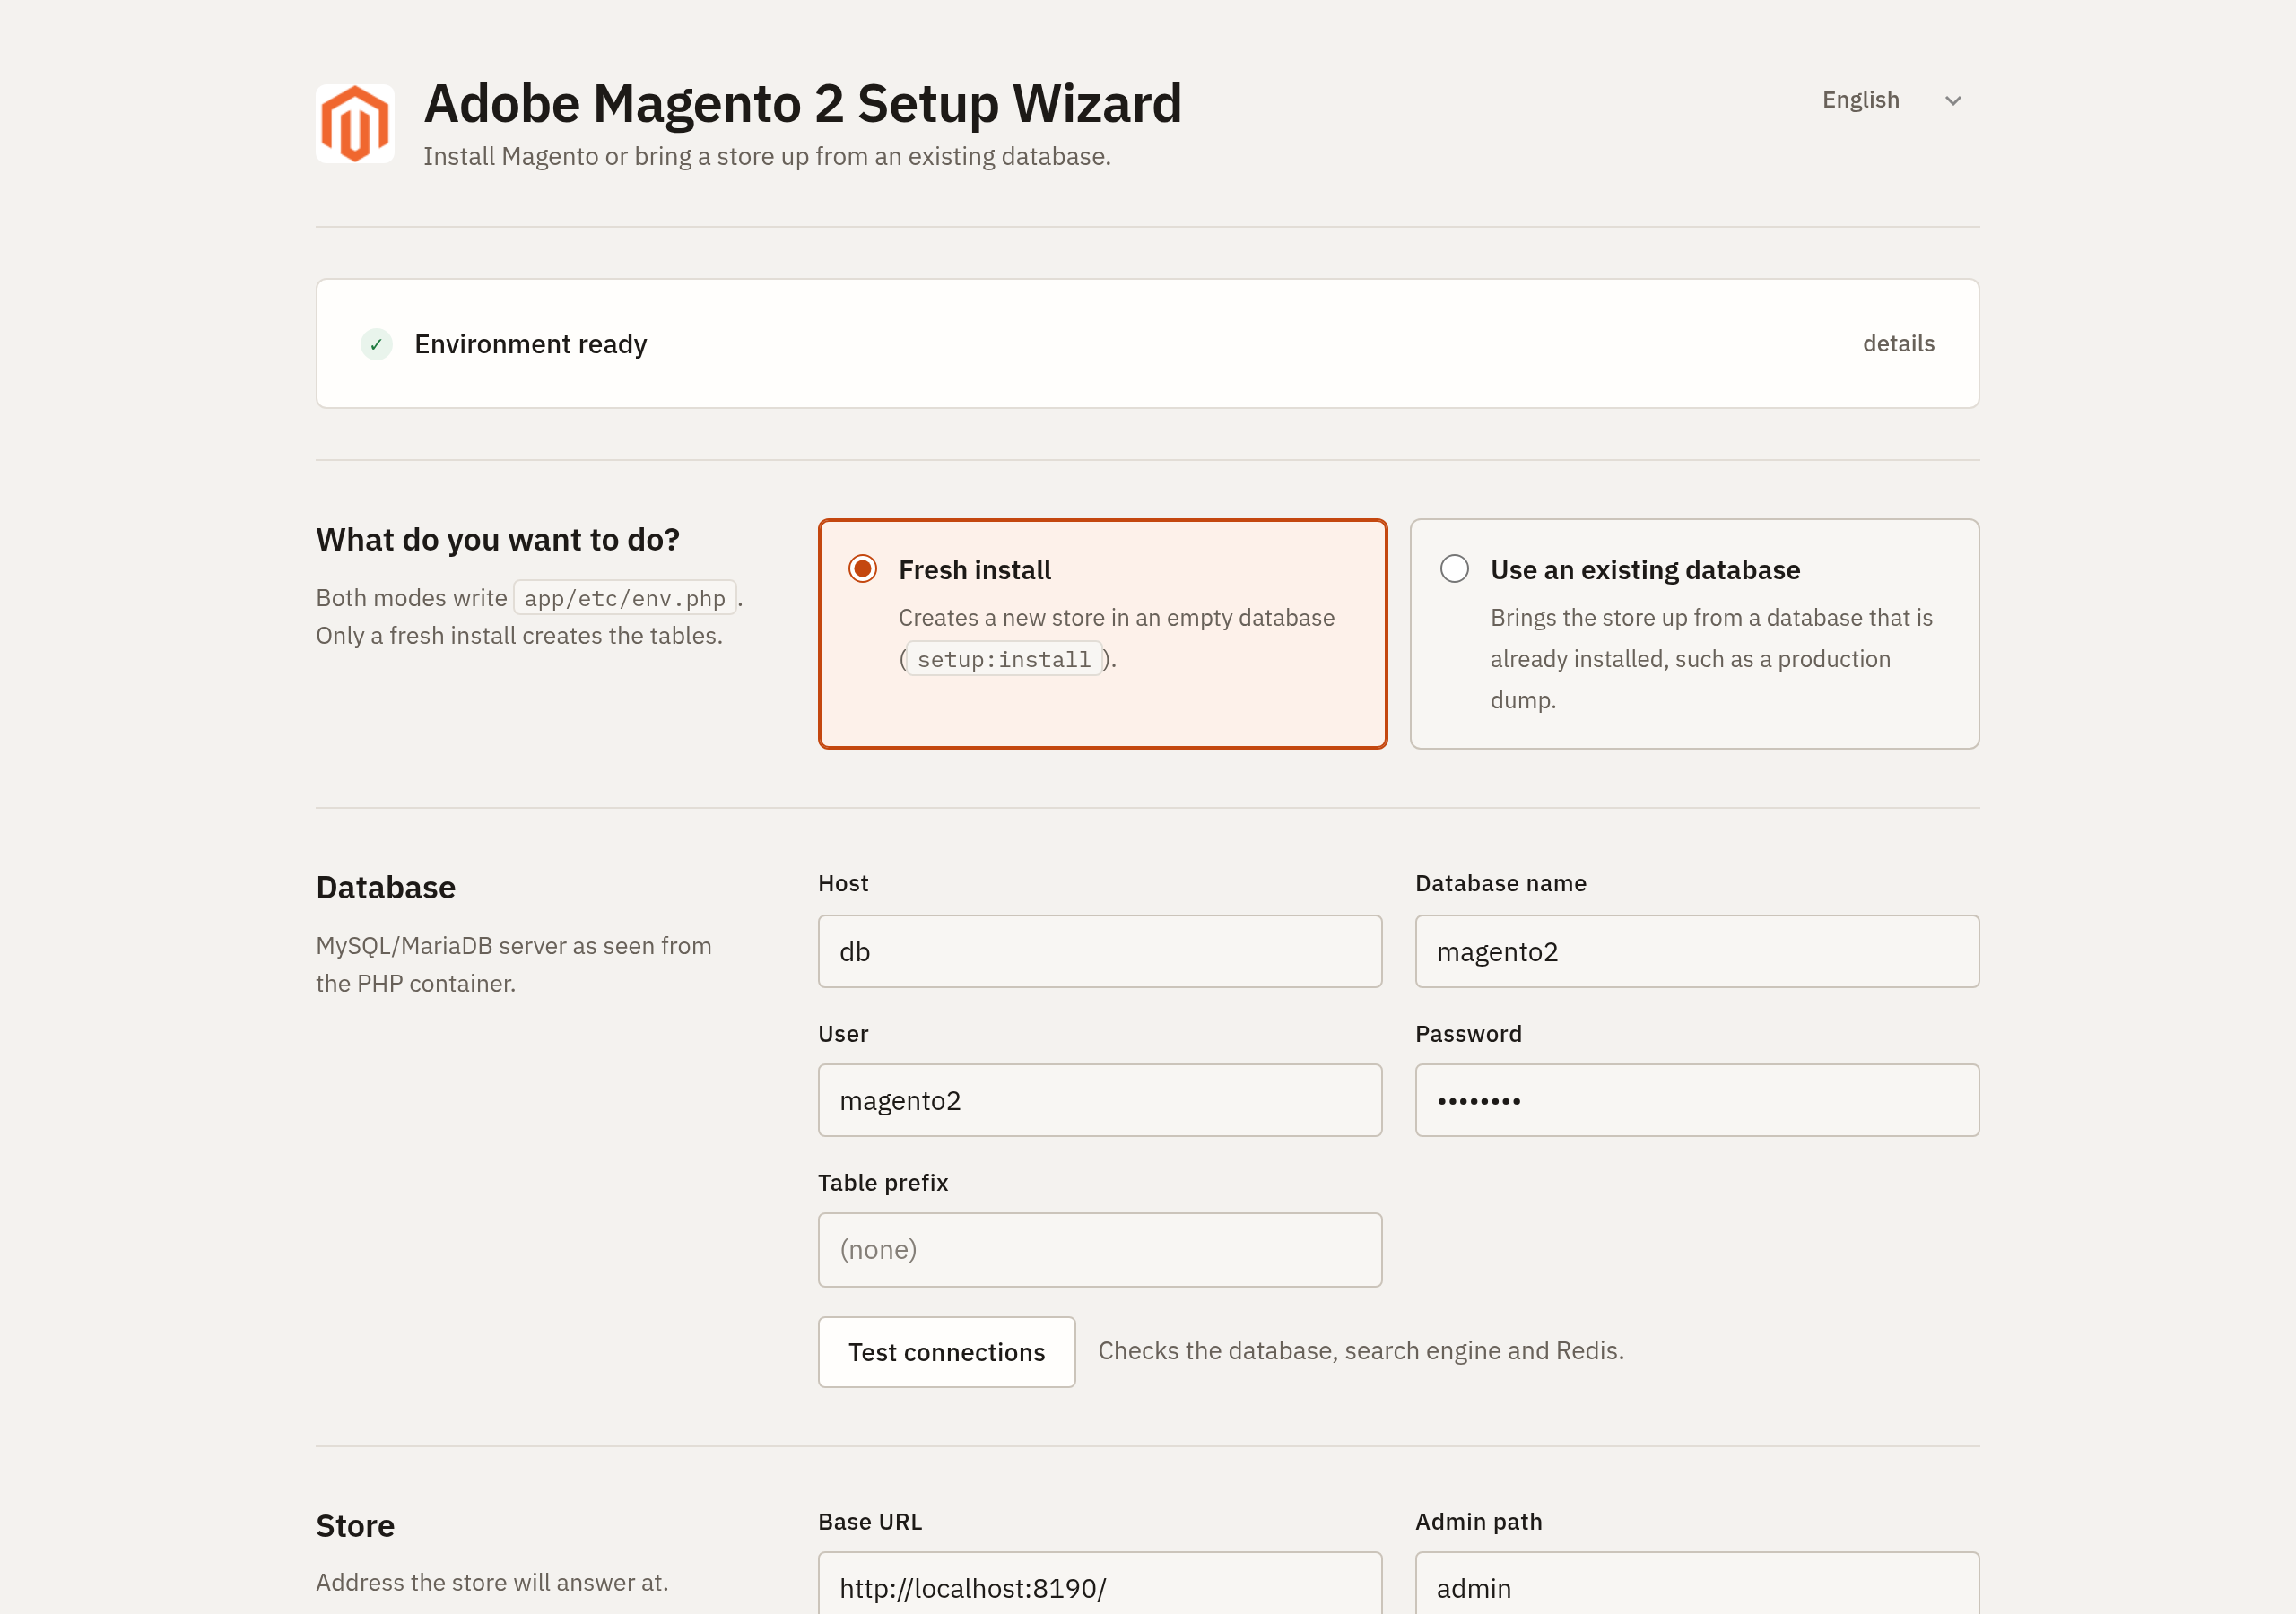Click the Password field label
2296x1614 pixels.
(1468, 1034)
